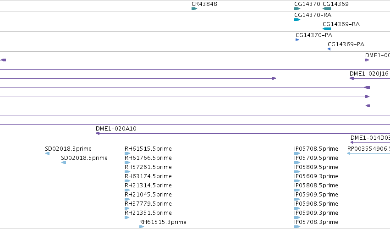Select the IP05909.3prime EST arrow
The image size is (390, 229).
point(297,217)
